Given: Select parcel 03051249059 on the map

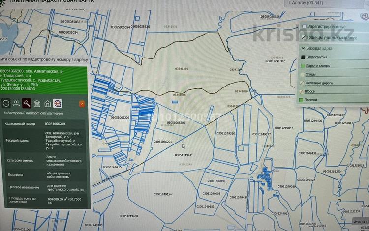Looking at the screenshot, I should (287, 186).
